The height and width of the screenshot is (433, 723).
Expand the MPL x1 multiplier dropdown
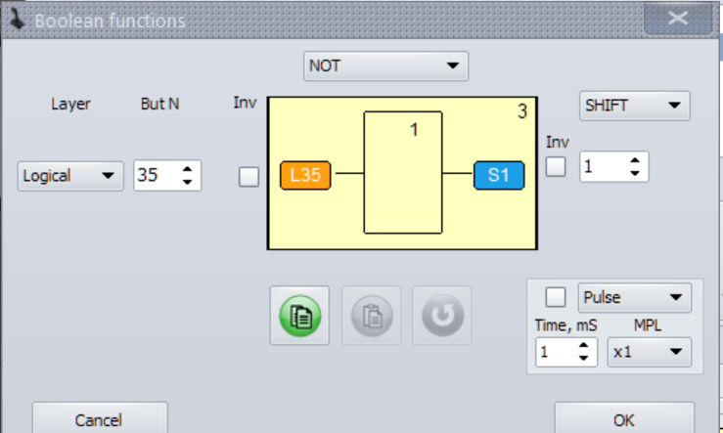pyautogui.click(x=648, y=352)
